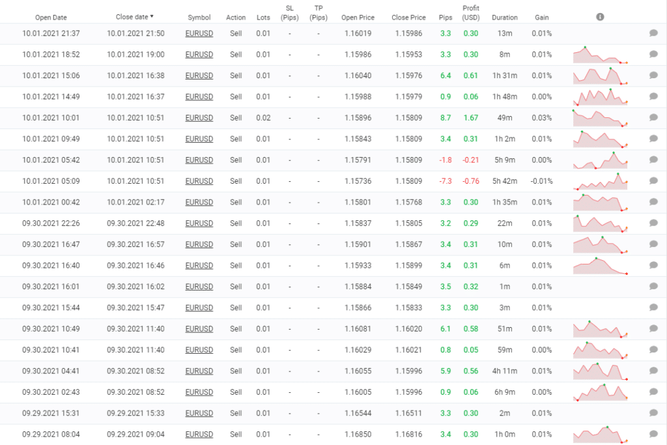Sort by Profit (USD) column header
Image resolution: width=667 pixels, height=445 pixels.
click(471, 13)
